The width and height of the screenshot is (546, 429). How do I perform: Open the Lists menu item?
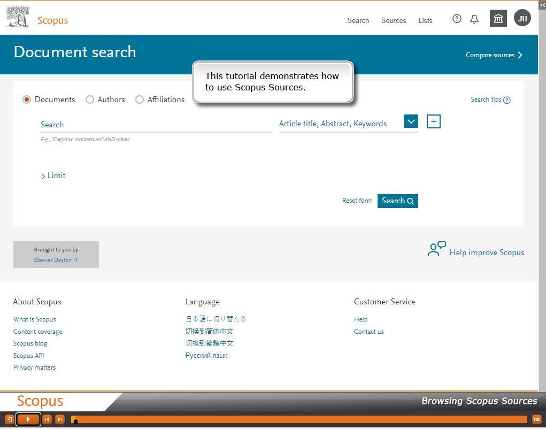[425, 20]
